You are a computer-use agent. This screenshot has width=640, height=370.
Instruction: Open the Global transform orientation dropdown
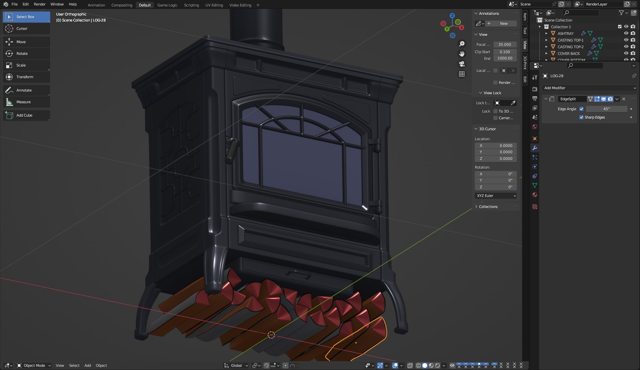236,366
